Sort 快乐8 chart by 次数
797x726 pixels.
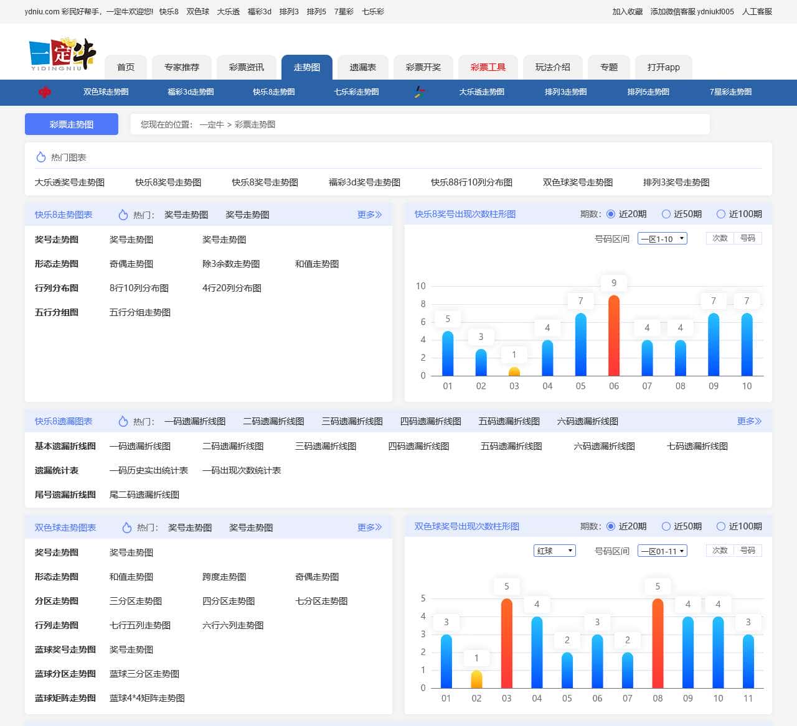[x=720, y=238]
